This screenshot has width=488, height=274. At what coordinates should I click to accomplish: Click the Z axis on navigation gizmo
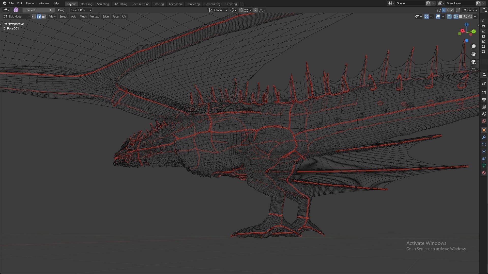467,24
